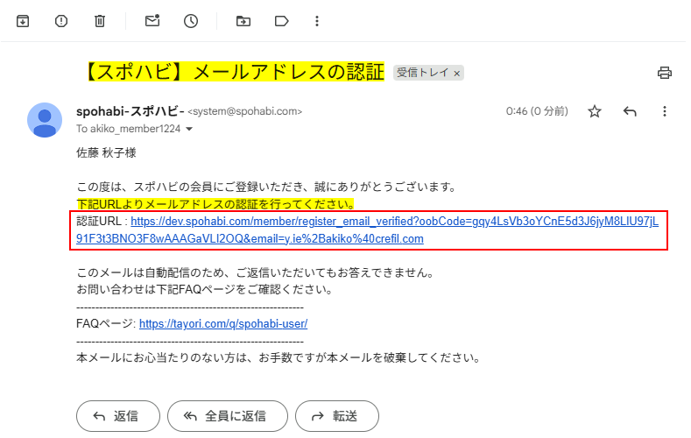Click the text 本メールにお心当たりのない方は

162,357
